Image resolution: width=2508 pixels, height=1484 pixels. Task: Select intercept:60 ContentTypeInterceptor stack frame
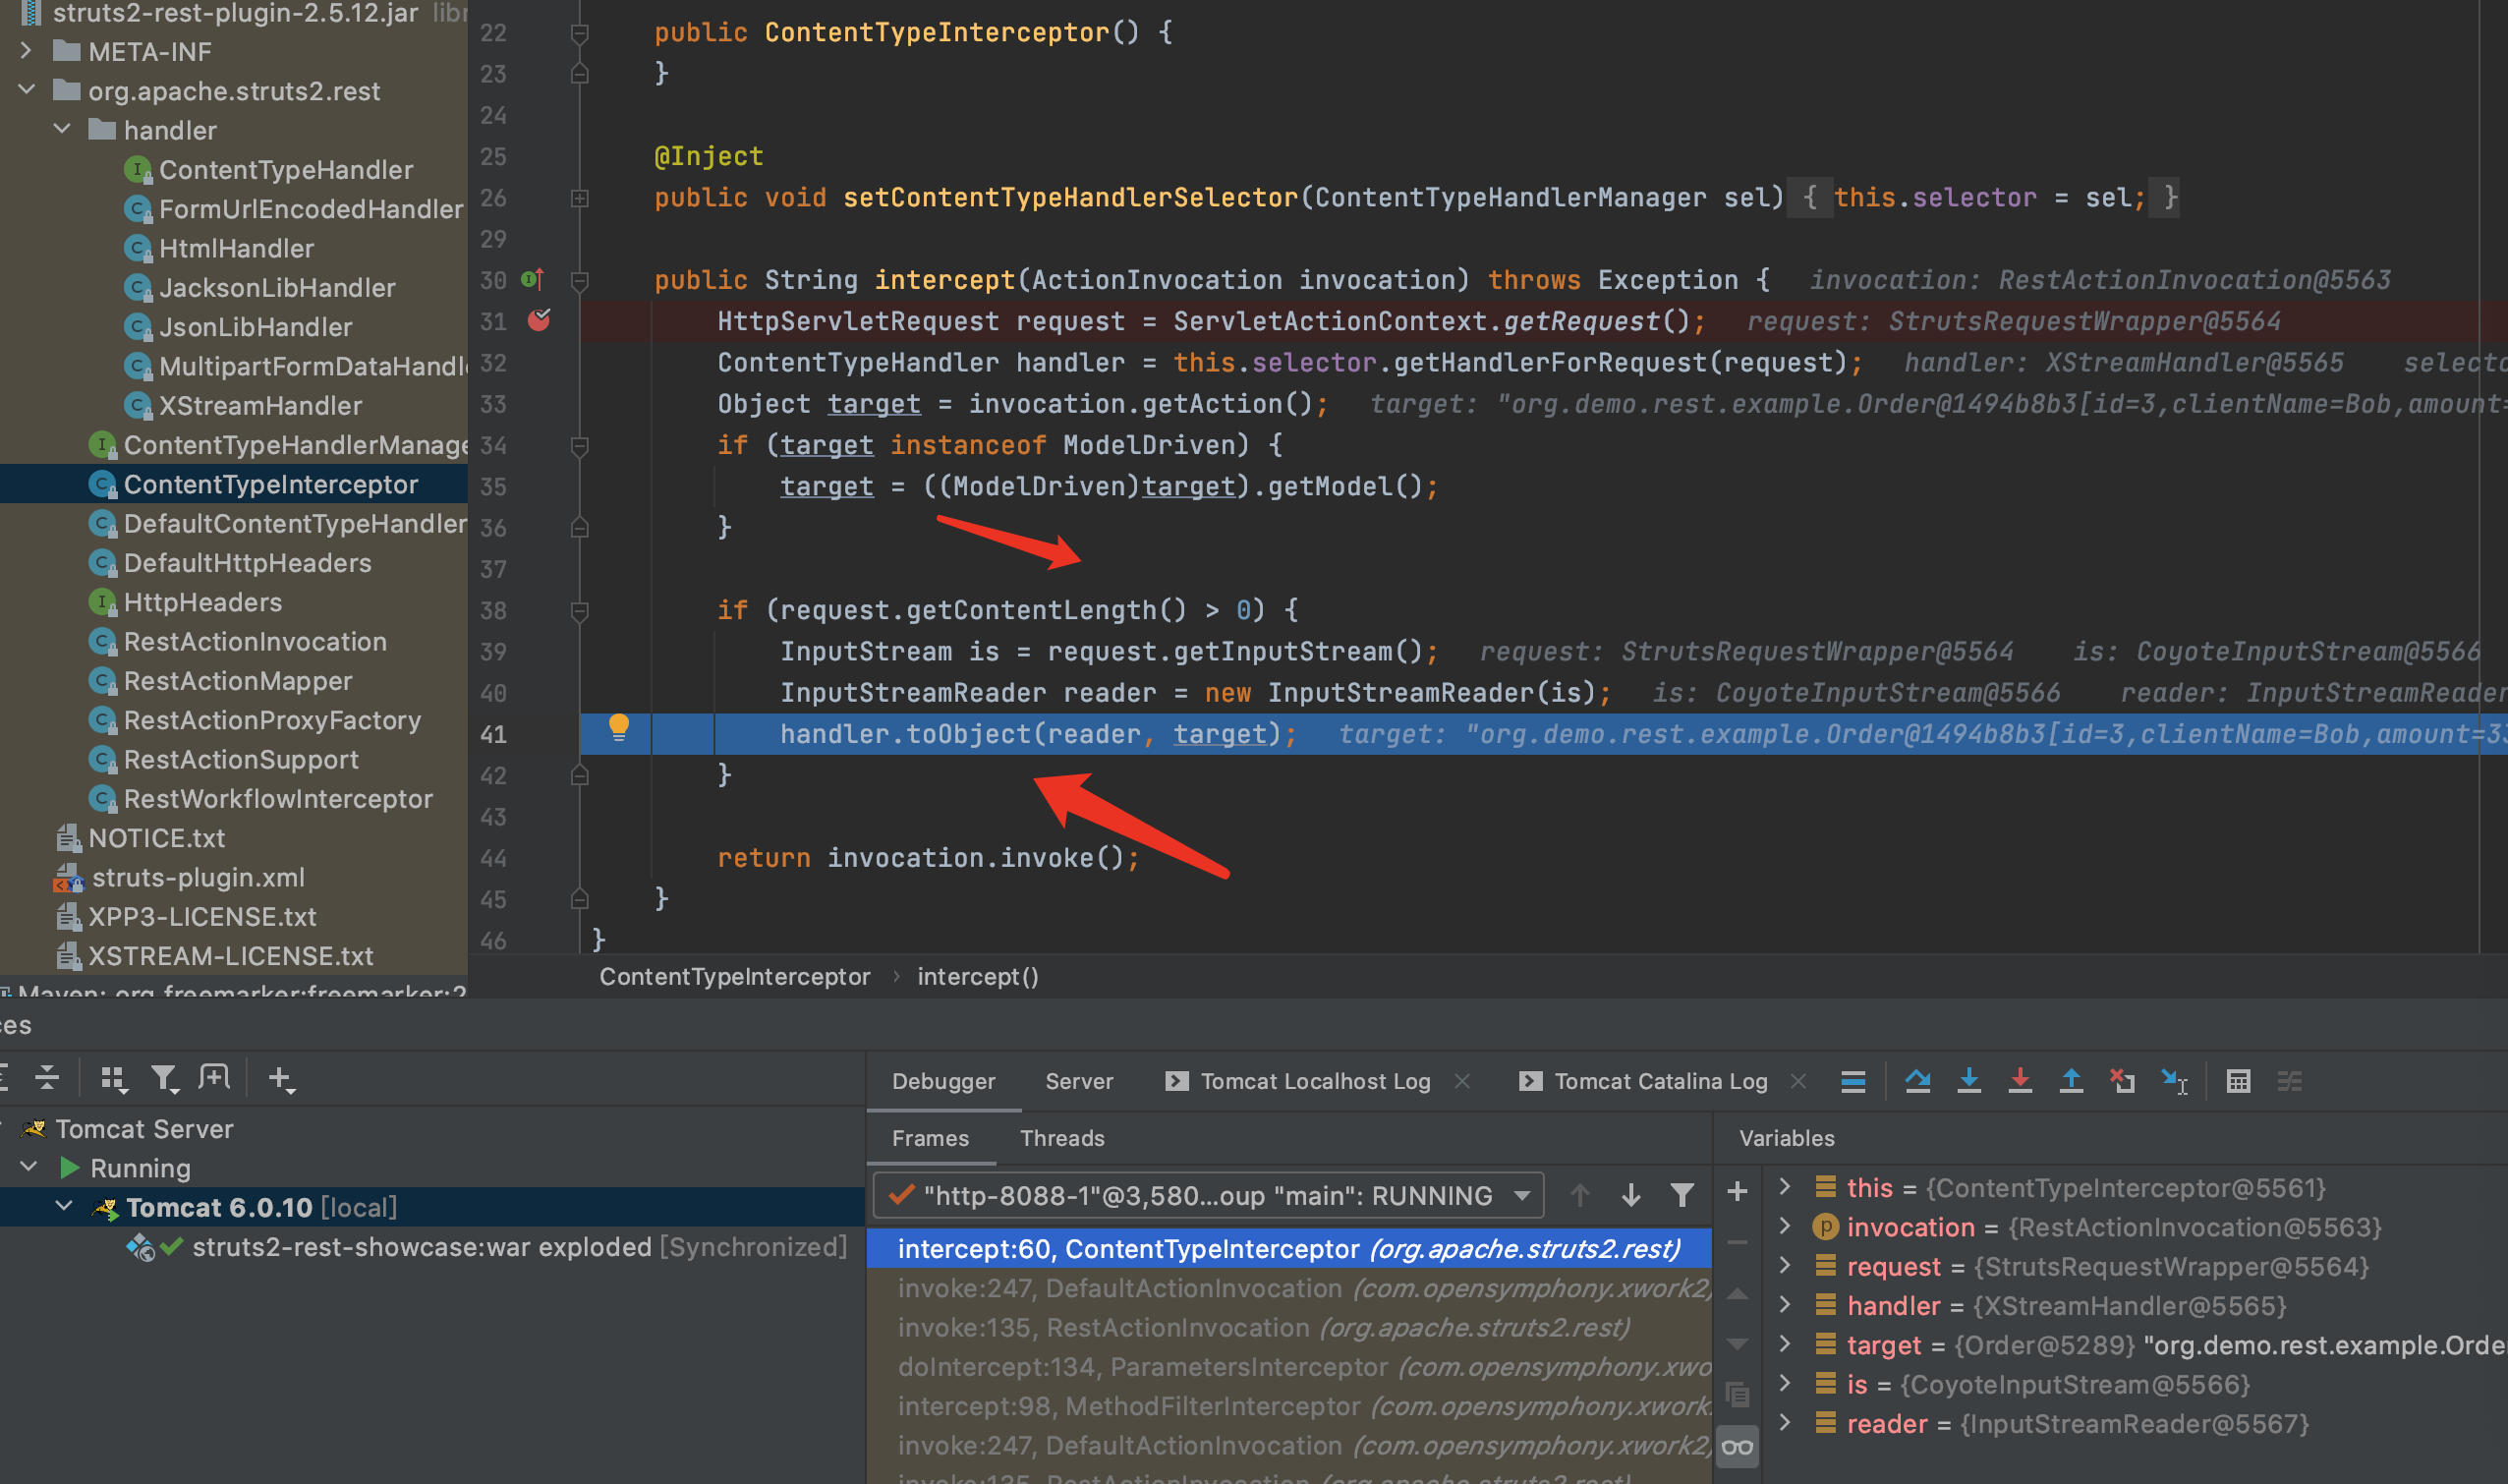pos(1289,1248)
